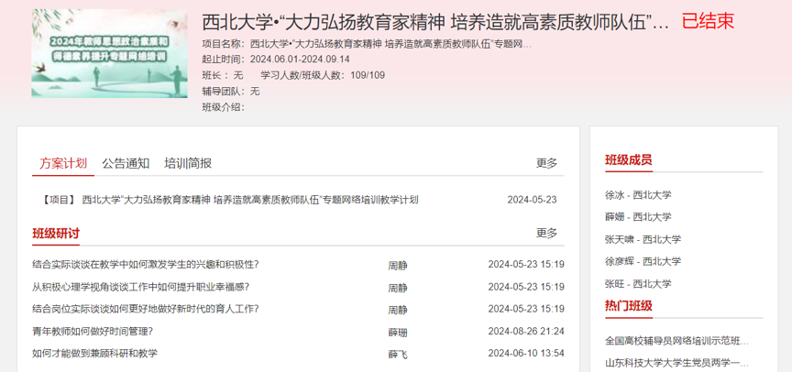Click timestamp 2024-06-10 13:54

pos(526,354)
